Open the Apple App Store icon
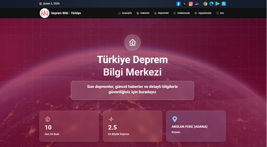Screen dimensions: 267x147 click(x=224, y=4)
